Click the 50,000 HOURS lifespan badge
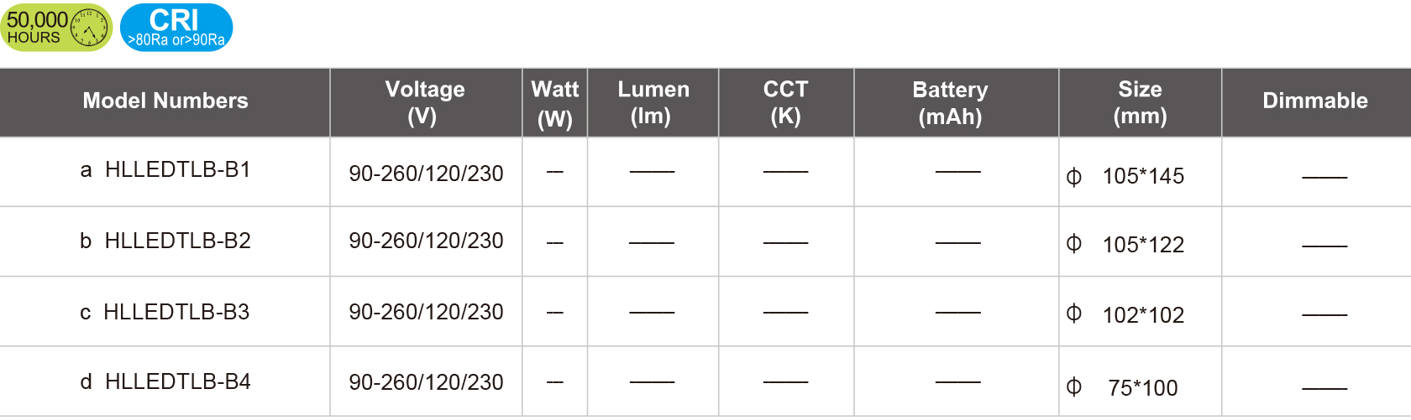 point(56,28)
